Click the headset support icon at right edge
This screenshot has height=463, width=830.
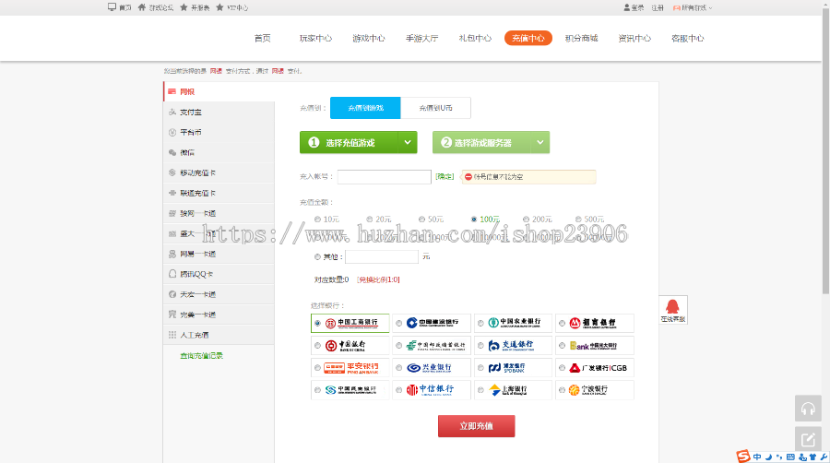click(808, 409)
